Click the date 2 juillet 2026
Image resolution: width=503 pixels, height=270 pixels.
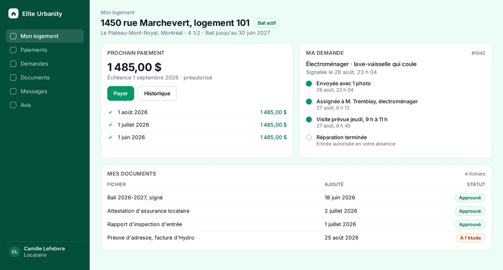tap(341, 211)
